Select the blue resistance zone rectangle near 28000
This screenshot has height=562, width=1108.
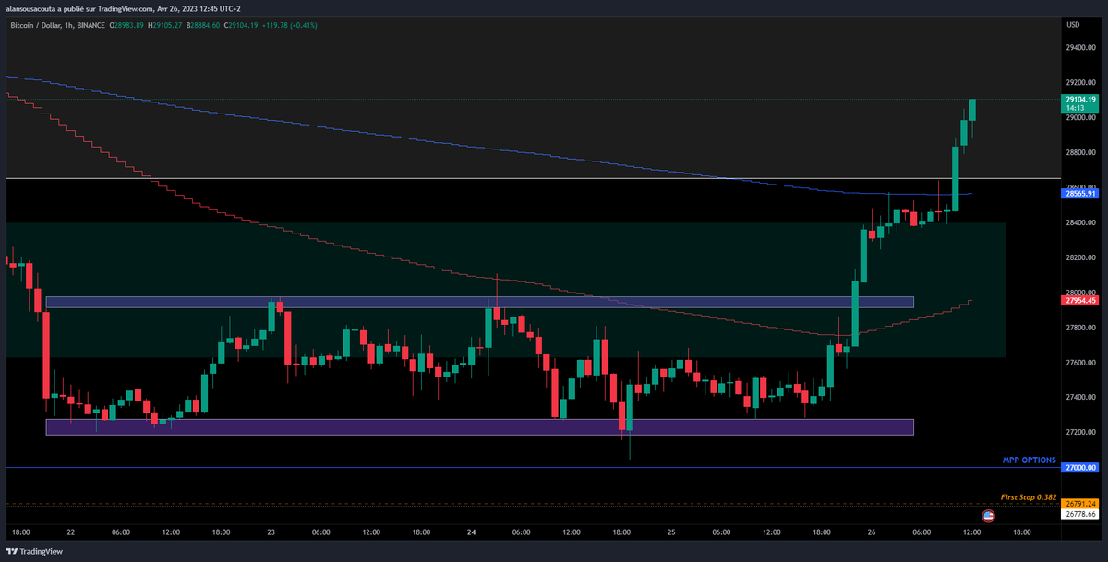point(479,302)
